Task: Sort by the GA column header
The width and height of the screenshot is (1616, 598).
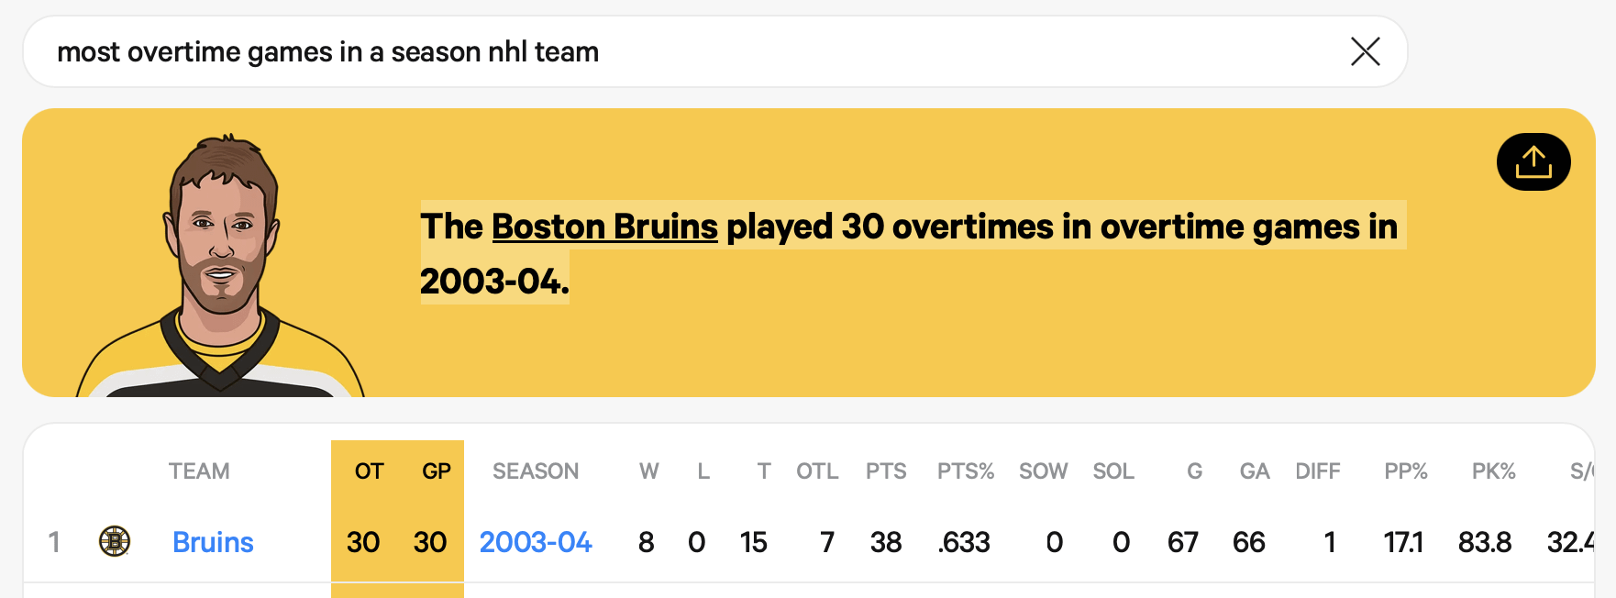Action: [1254, 471]
